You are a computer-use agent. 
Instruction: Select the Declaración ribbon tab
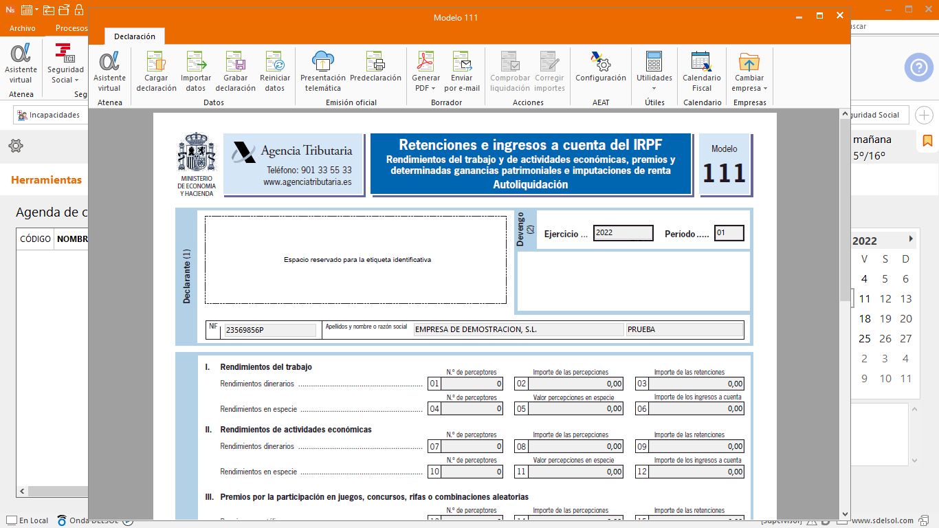click(x=135, y=36)
